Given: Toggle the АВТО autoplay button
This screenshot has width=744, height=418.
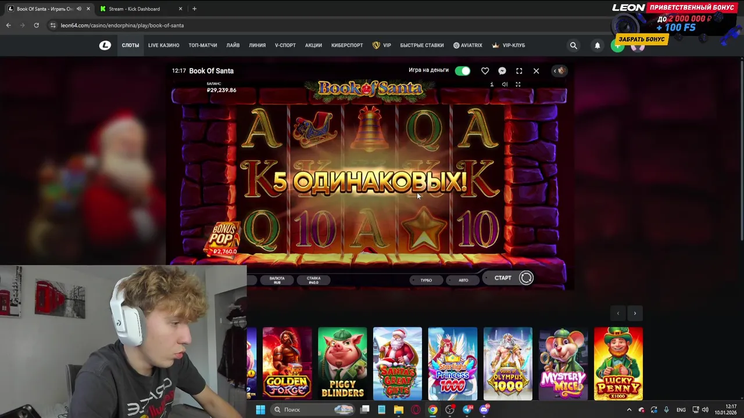Looking at the screenshot, I should point(463,280).
